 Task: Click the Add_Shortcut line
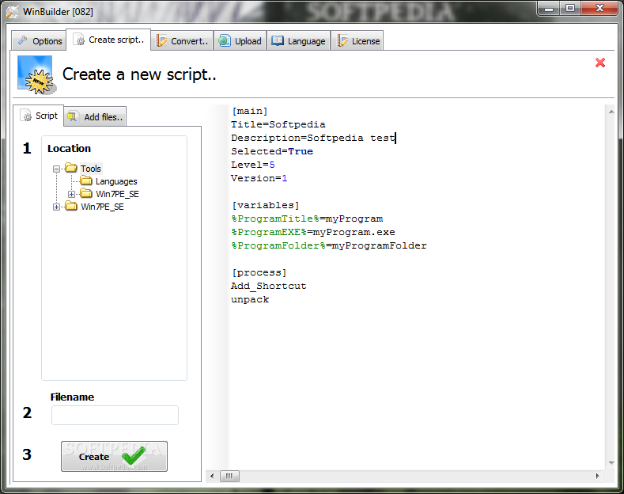click(269, 286)
